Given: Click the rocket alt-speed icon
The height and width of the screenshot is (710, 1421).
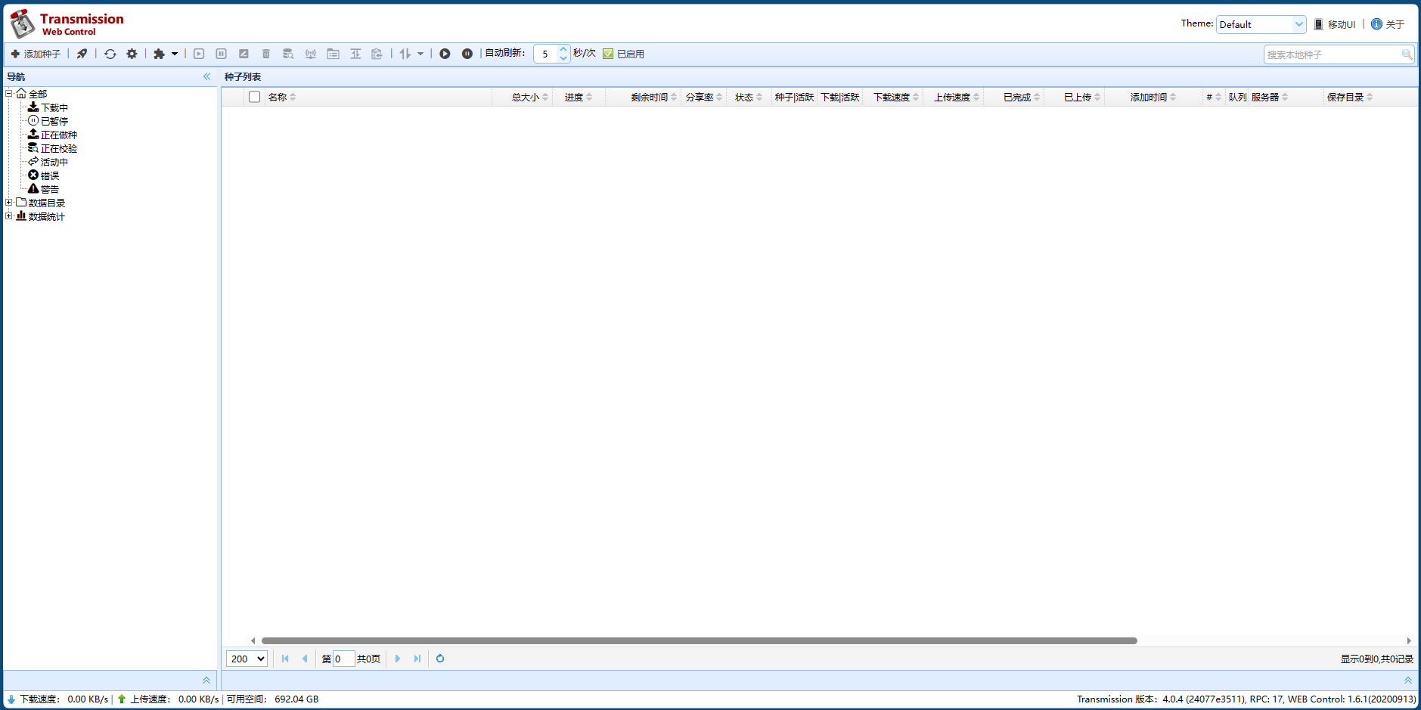Looking at the screenshot, I should [x=82, y=54].
